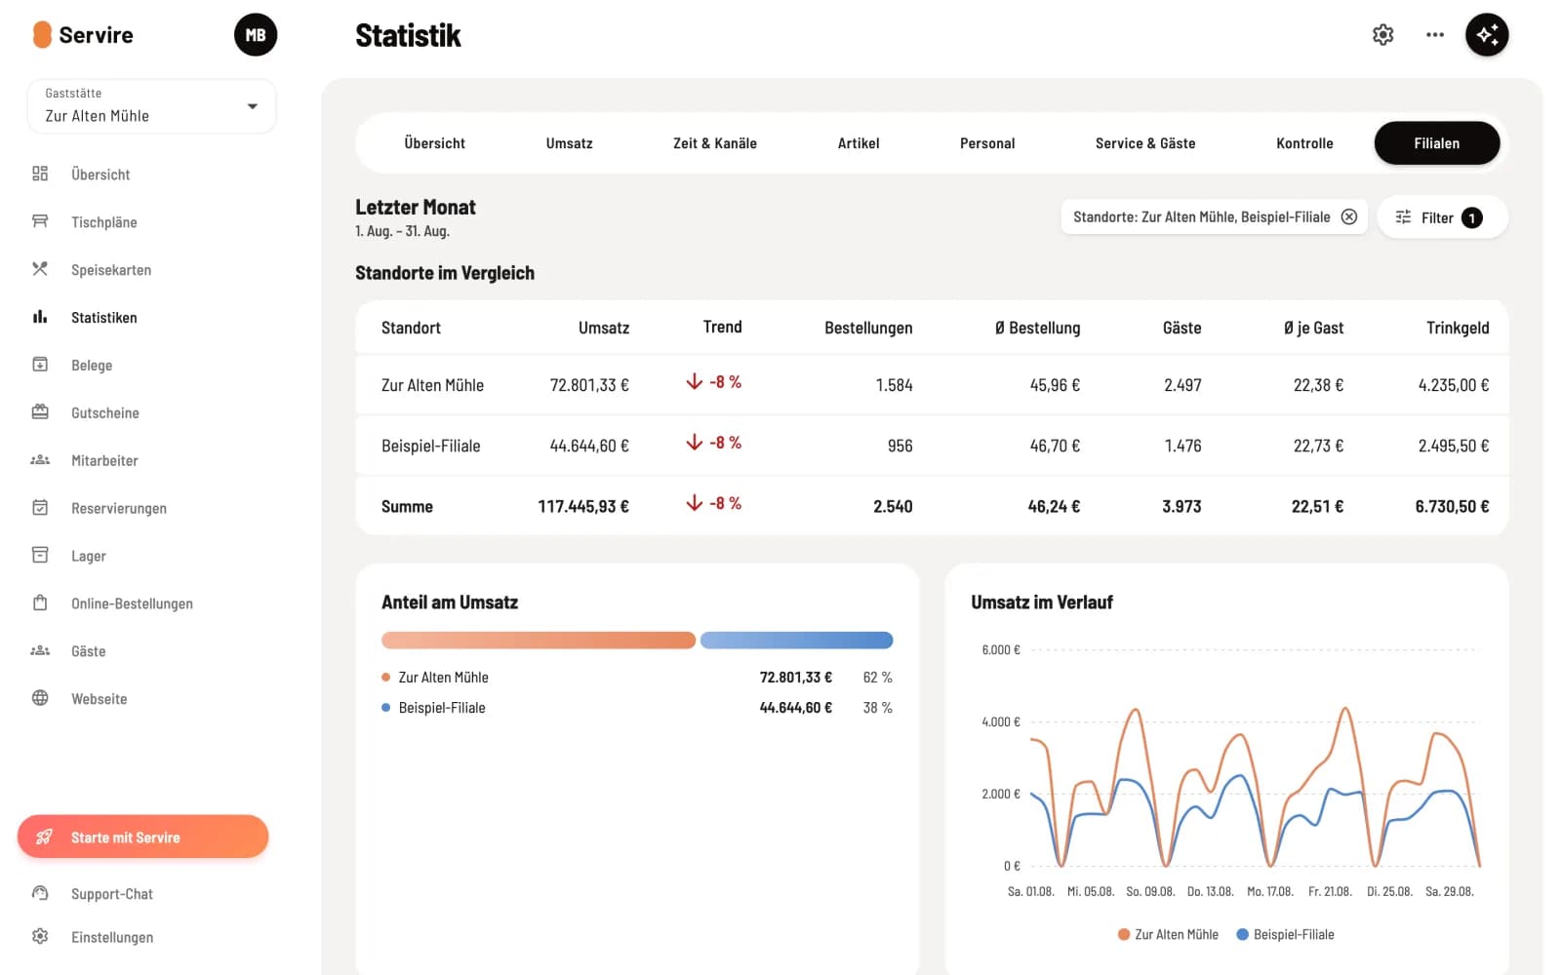The height and width of the screenshot is (975, 1561).
Task: Select the Übersicht tab in the tab bar
Action: click(x=434, y=143)
